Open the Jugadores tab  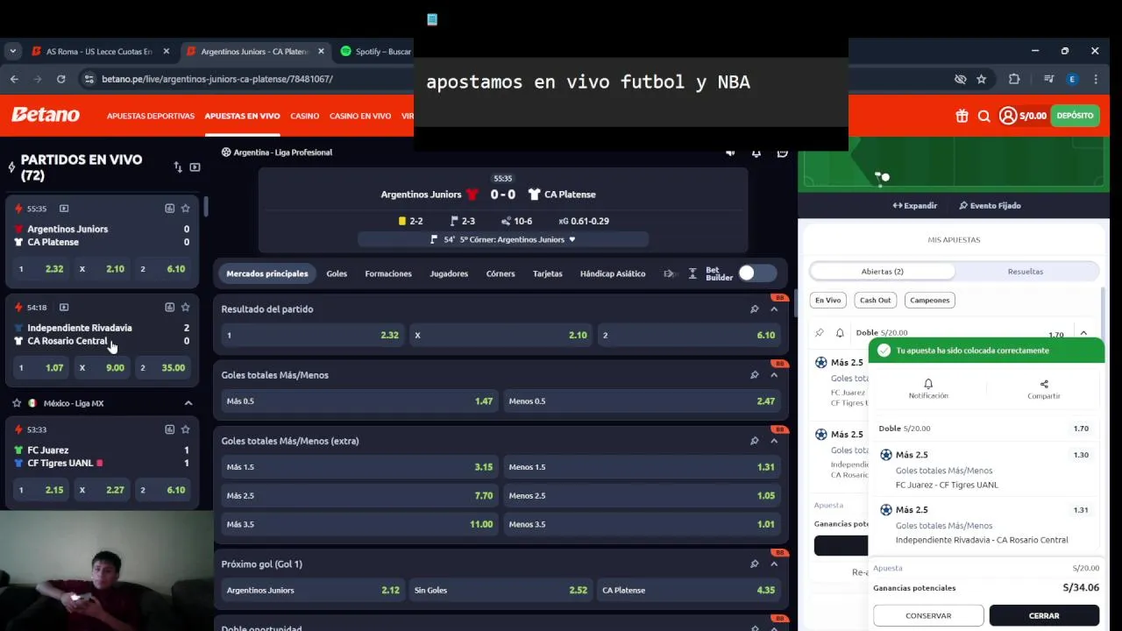click(x=449, y=273)
